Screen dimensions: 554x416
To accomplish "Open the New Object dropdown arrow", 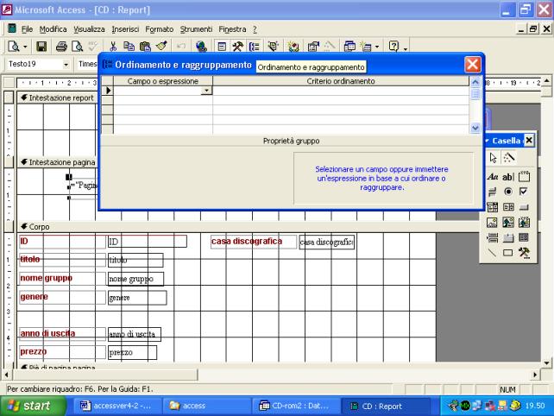I will [x=377, y=47].
